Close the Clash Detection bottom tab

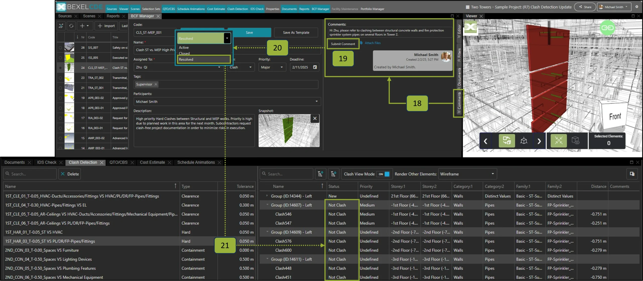[x=102, y=163]
